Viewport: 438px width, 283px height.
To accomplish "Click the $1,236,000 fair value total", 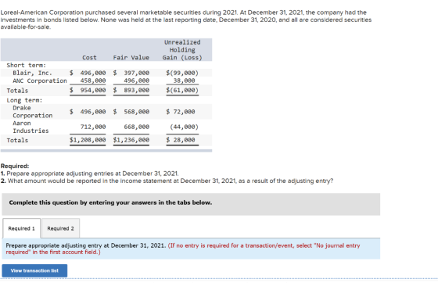I will (131, 140).
